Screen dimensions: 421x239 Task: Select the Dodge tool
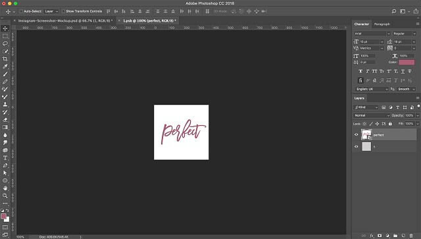(5, 142)
